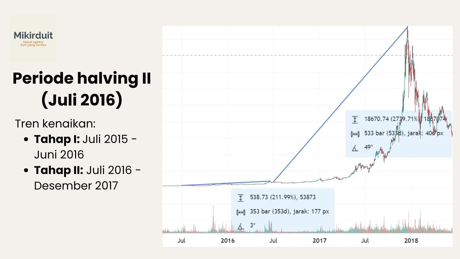Click the 'Tren kenaikan:' label
Screen dimensions: 460x259
coord(56,124)
